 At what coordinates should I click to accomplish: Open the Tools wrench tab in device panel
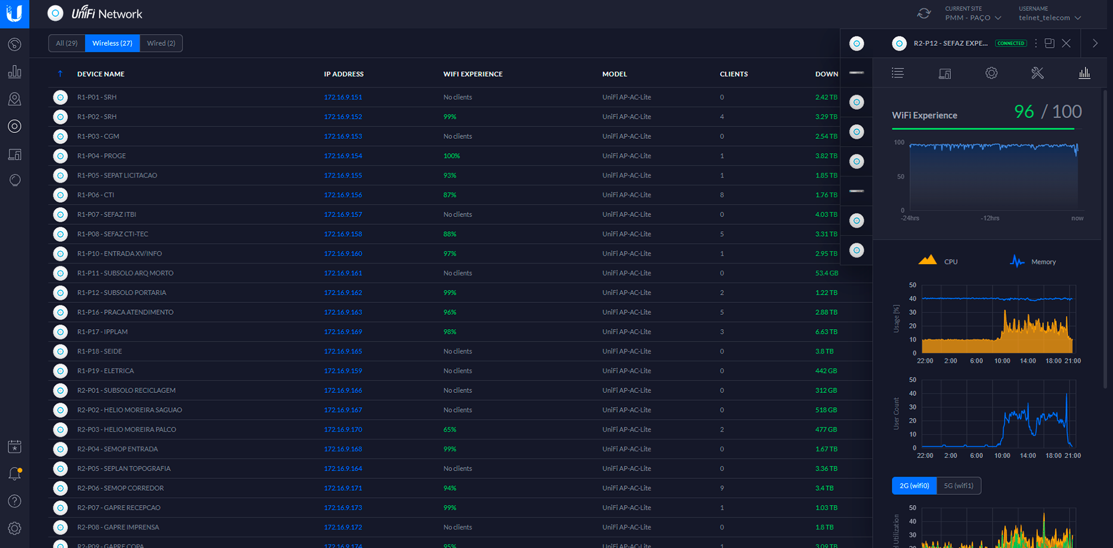pos(1038,73)
